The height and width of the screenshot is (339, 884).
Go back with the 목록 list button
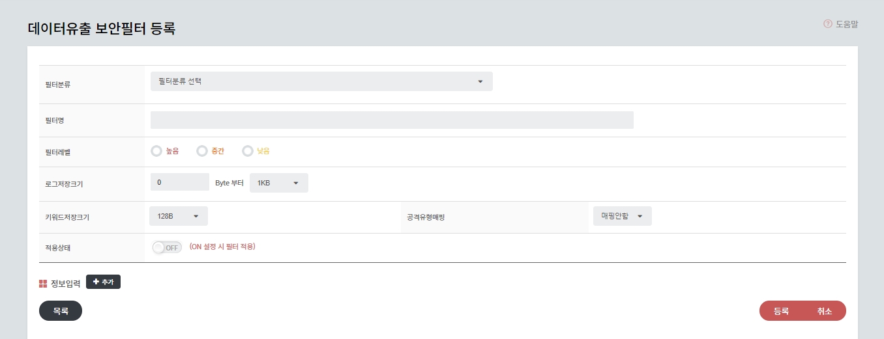[61, 311]
